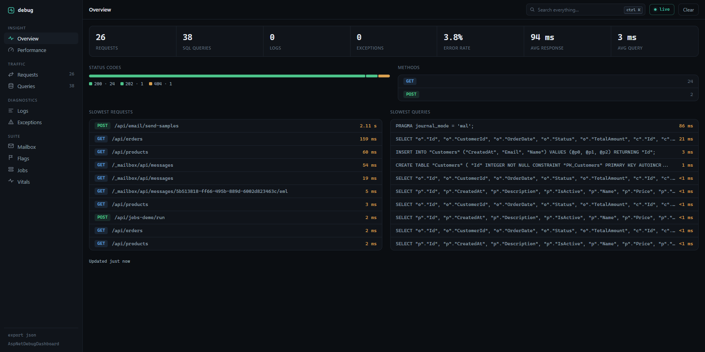Open the Performance page
The image size is (705, 352).
(41, 50)
